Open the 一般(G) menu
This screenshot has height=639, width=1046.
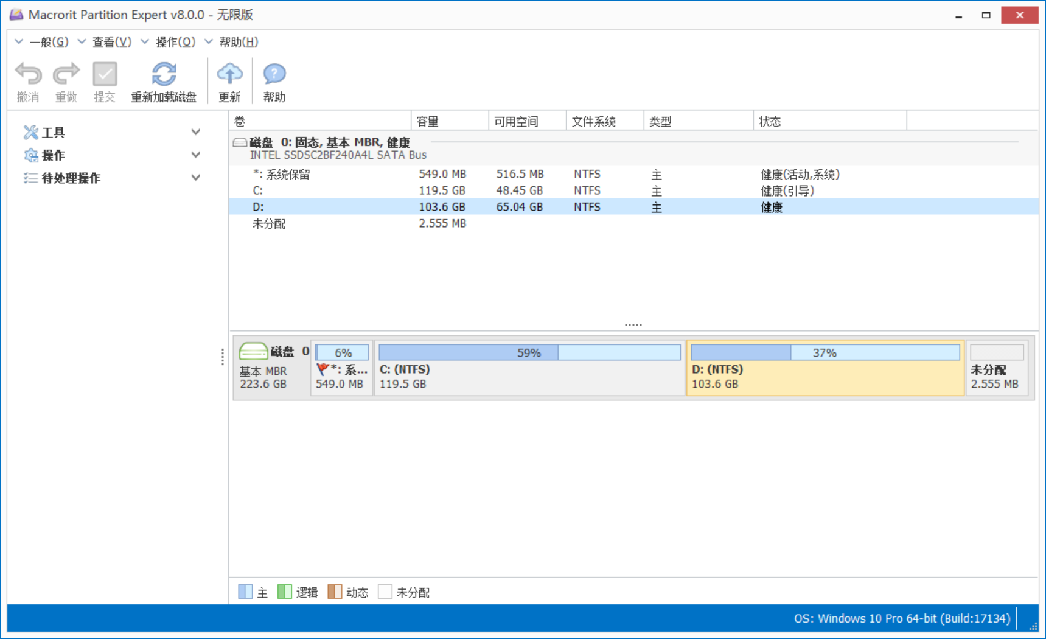pos(49,42)
